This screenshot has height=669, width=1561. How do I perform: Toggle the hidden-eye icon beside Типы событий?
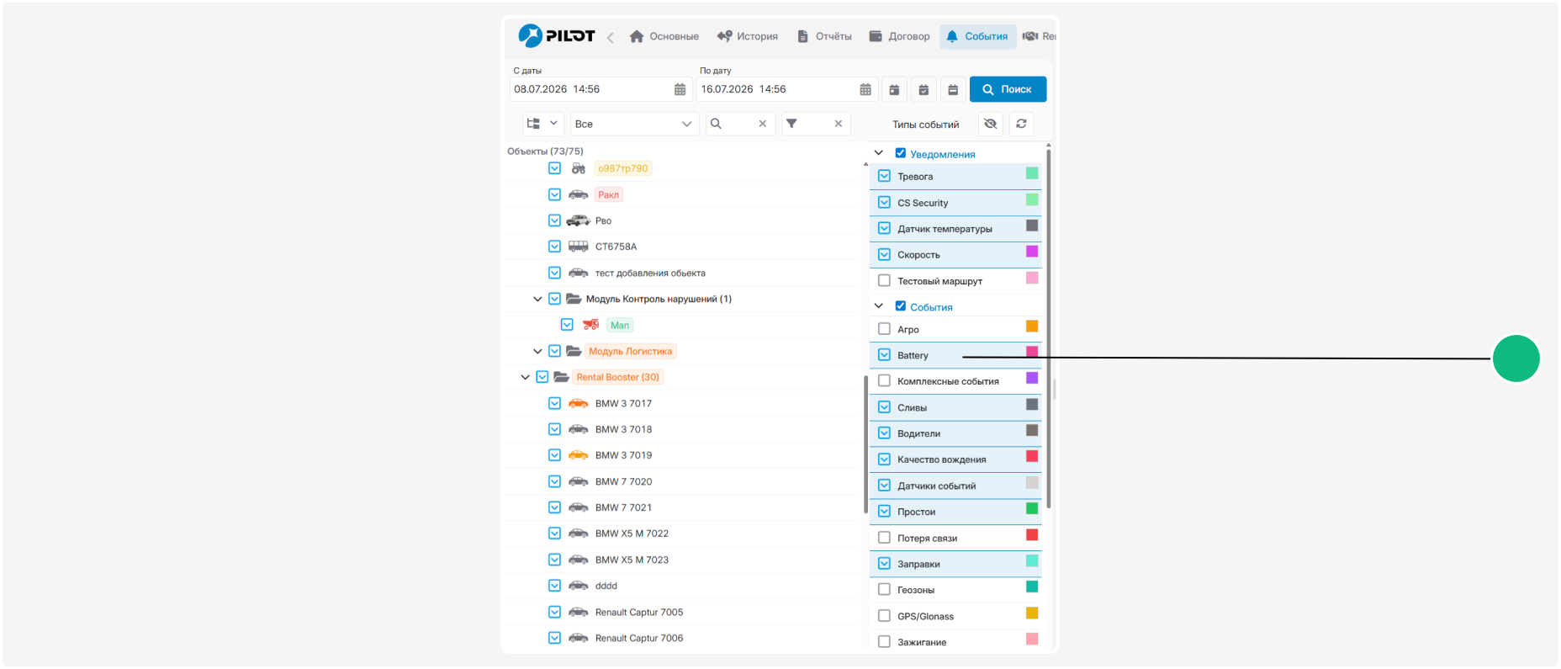pyautogui.click(x=991, y=124)
